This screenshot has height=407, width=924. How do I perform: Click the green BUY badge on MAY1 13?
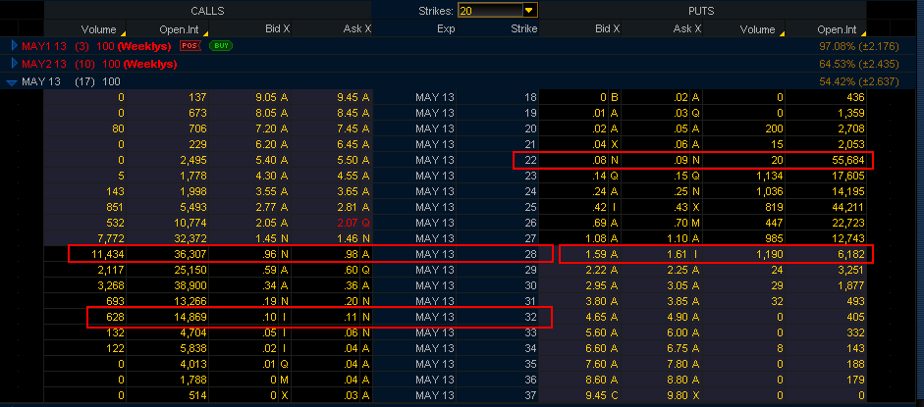[221, 46]
